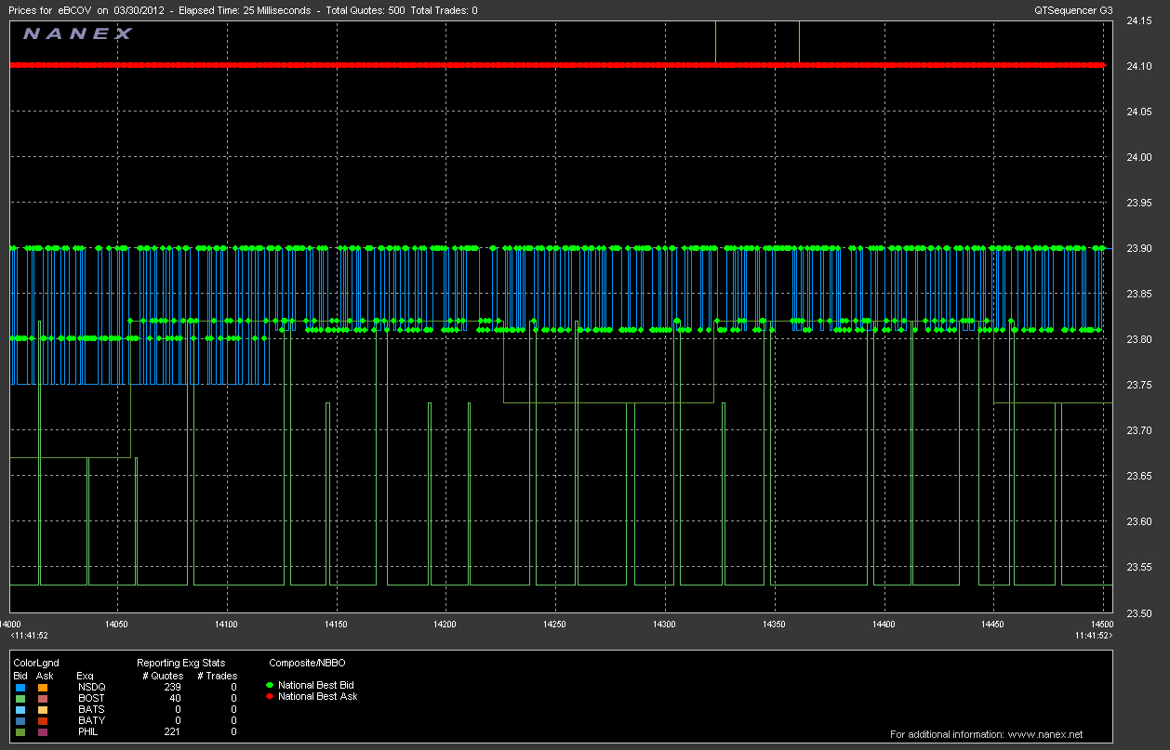This screenshot has width=1170, height=750.
Task: Click the red National Best Ask marker
Action: [x=272, y=696]
